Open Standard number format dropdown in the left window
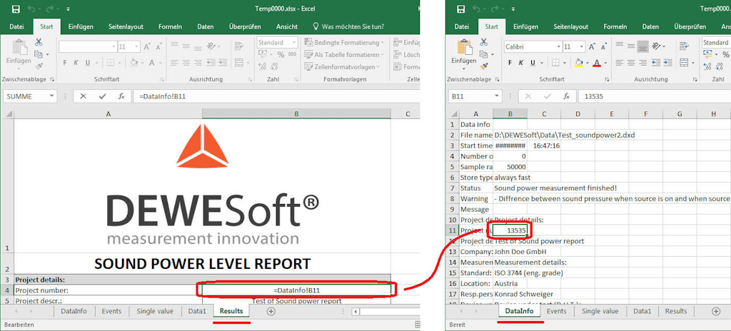 click(x=294, y=42)
